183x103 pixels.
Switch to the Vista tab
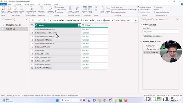tap(39, 4)
